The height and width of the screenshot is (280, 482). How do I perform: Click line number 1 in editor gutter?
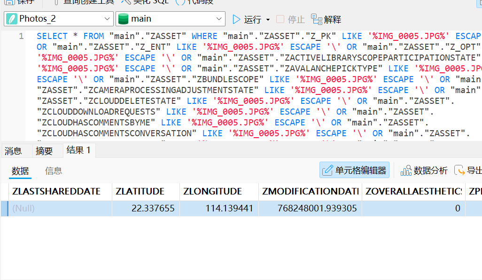tap(21, 36)
